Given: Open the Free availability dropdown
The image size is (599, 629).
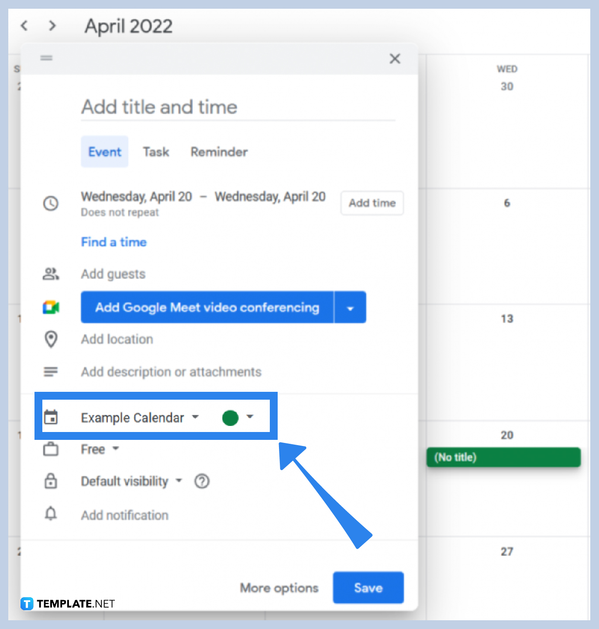Looking at the screenshot, I should (116, 449).
